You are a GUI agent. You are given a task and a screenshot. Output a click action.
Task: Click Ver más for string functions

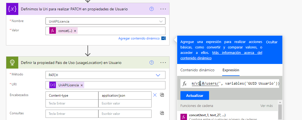[x=266, y=106]
